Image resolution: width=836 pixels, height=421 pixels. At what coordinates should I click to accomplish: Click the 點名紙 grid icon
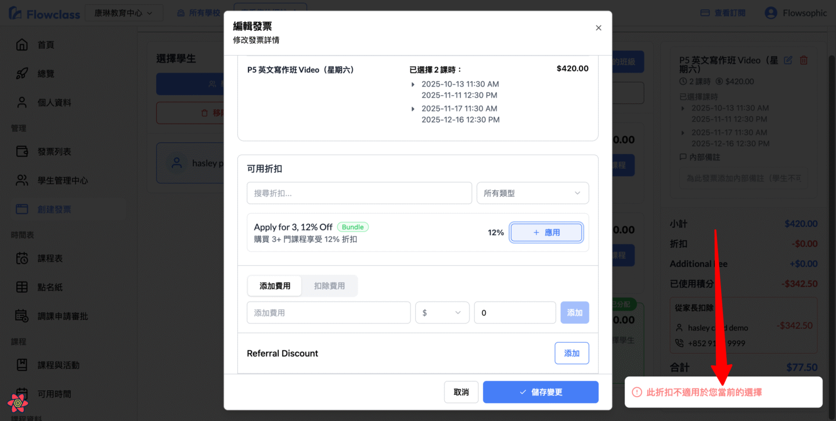(21, 287)
